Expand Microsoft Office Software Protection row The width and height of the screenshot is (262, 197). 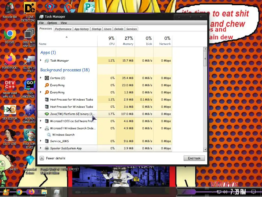tap(41, 121)
